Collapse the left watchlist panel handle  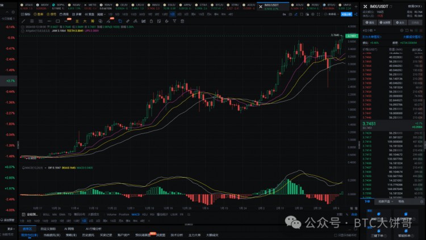click(18, 145)
